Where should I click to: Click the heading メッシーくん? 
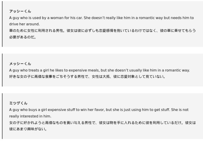20,64
